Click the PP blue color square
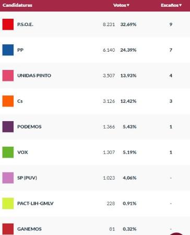Image resolution: width=190 pixels, height=235 pixels. (8, 50)
